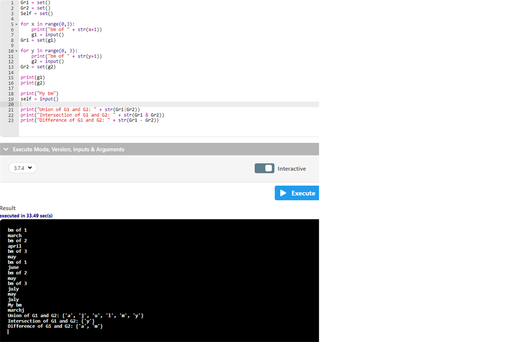
Task: Click the 'My bm' output line in the terminal
Action: pyautogui.click(x=14, y=305)
